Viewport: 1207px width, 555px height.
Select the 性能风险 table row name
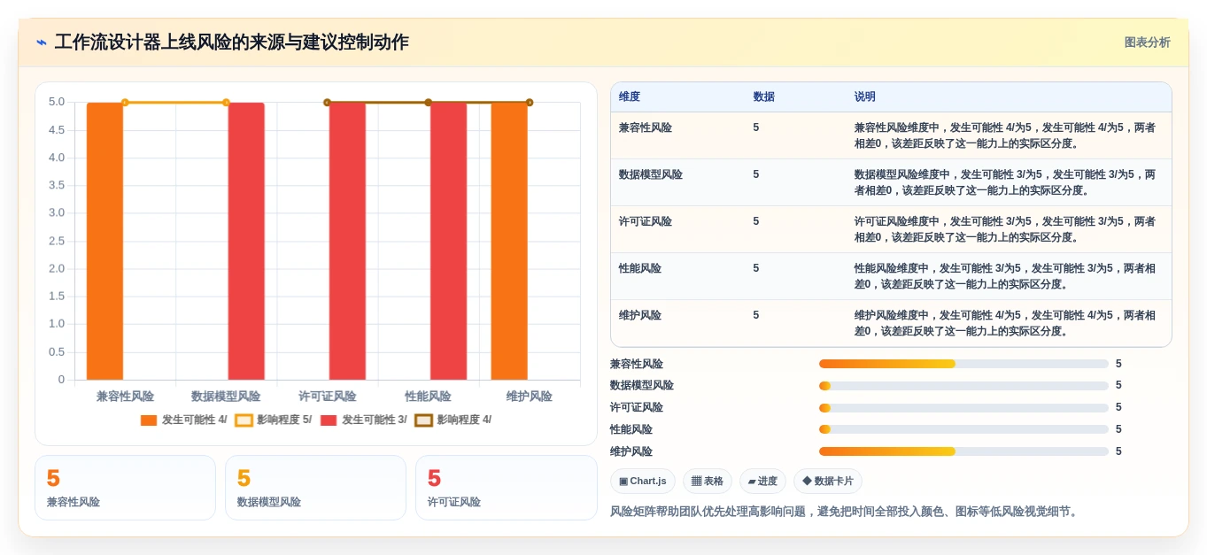tap(640, 268)
